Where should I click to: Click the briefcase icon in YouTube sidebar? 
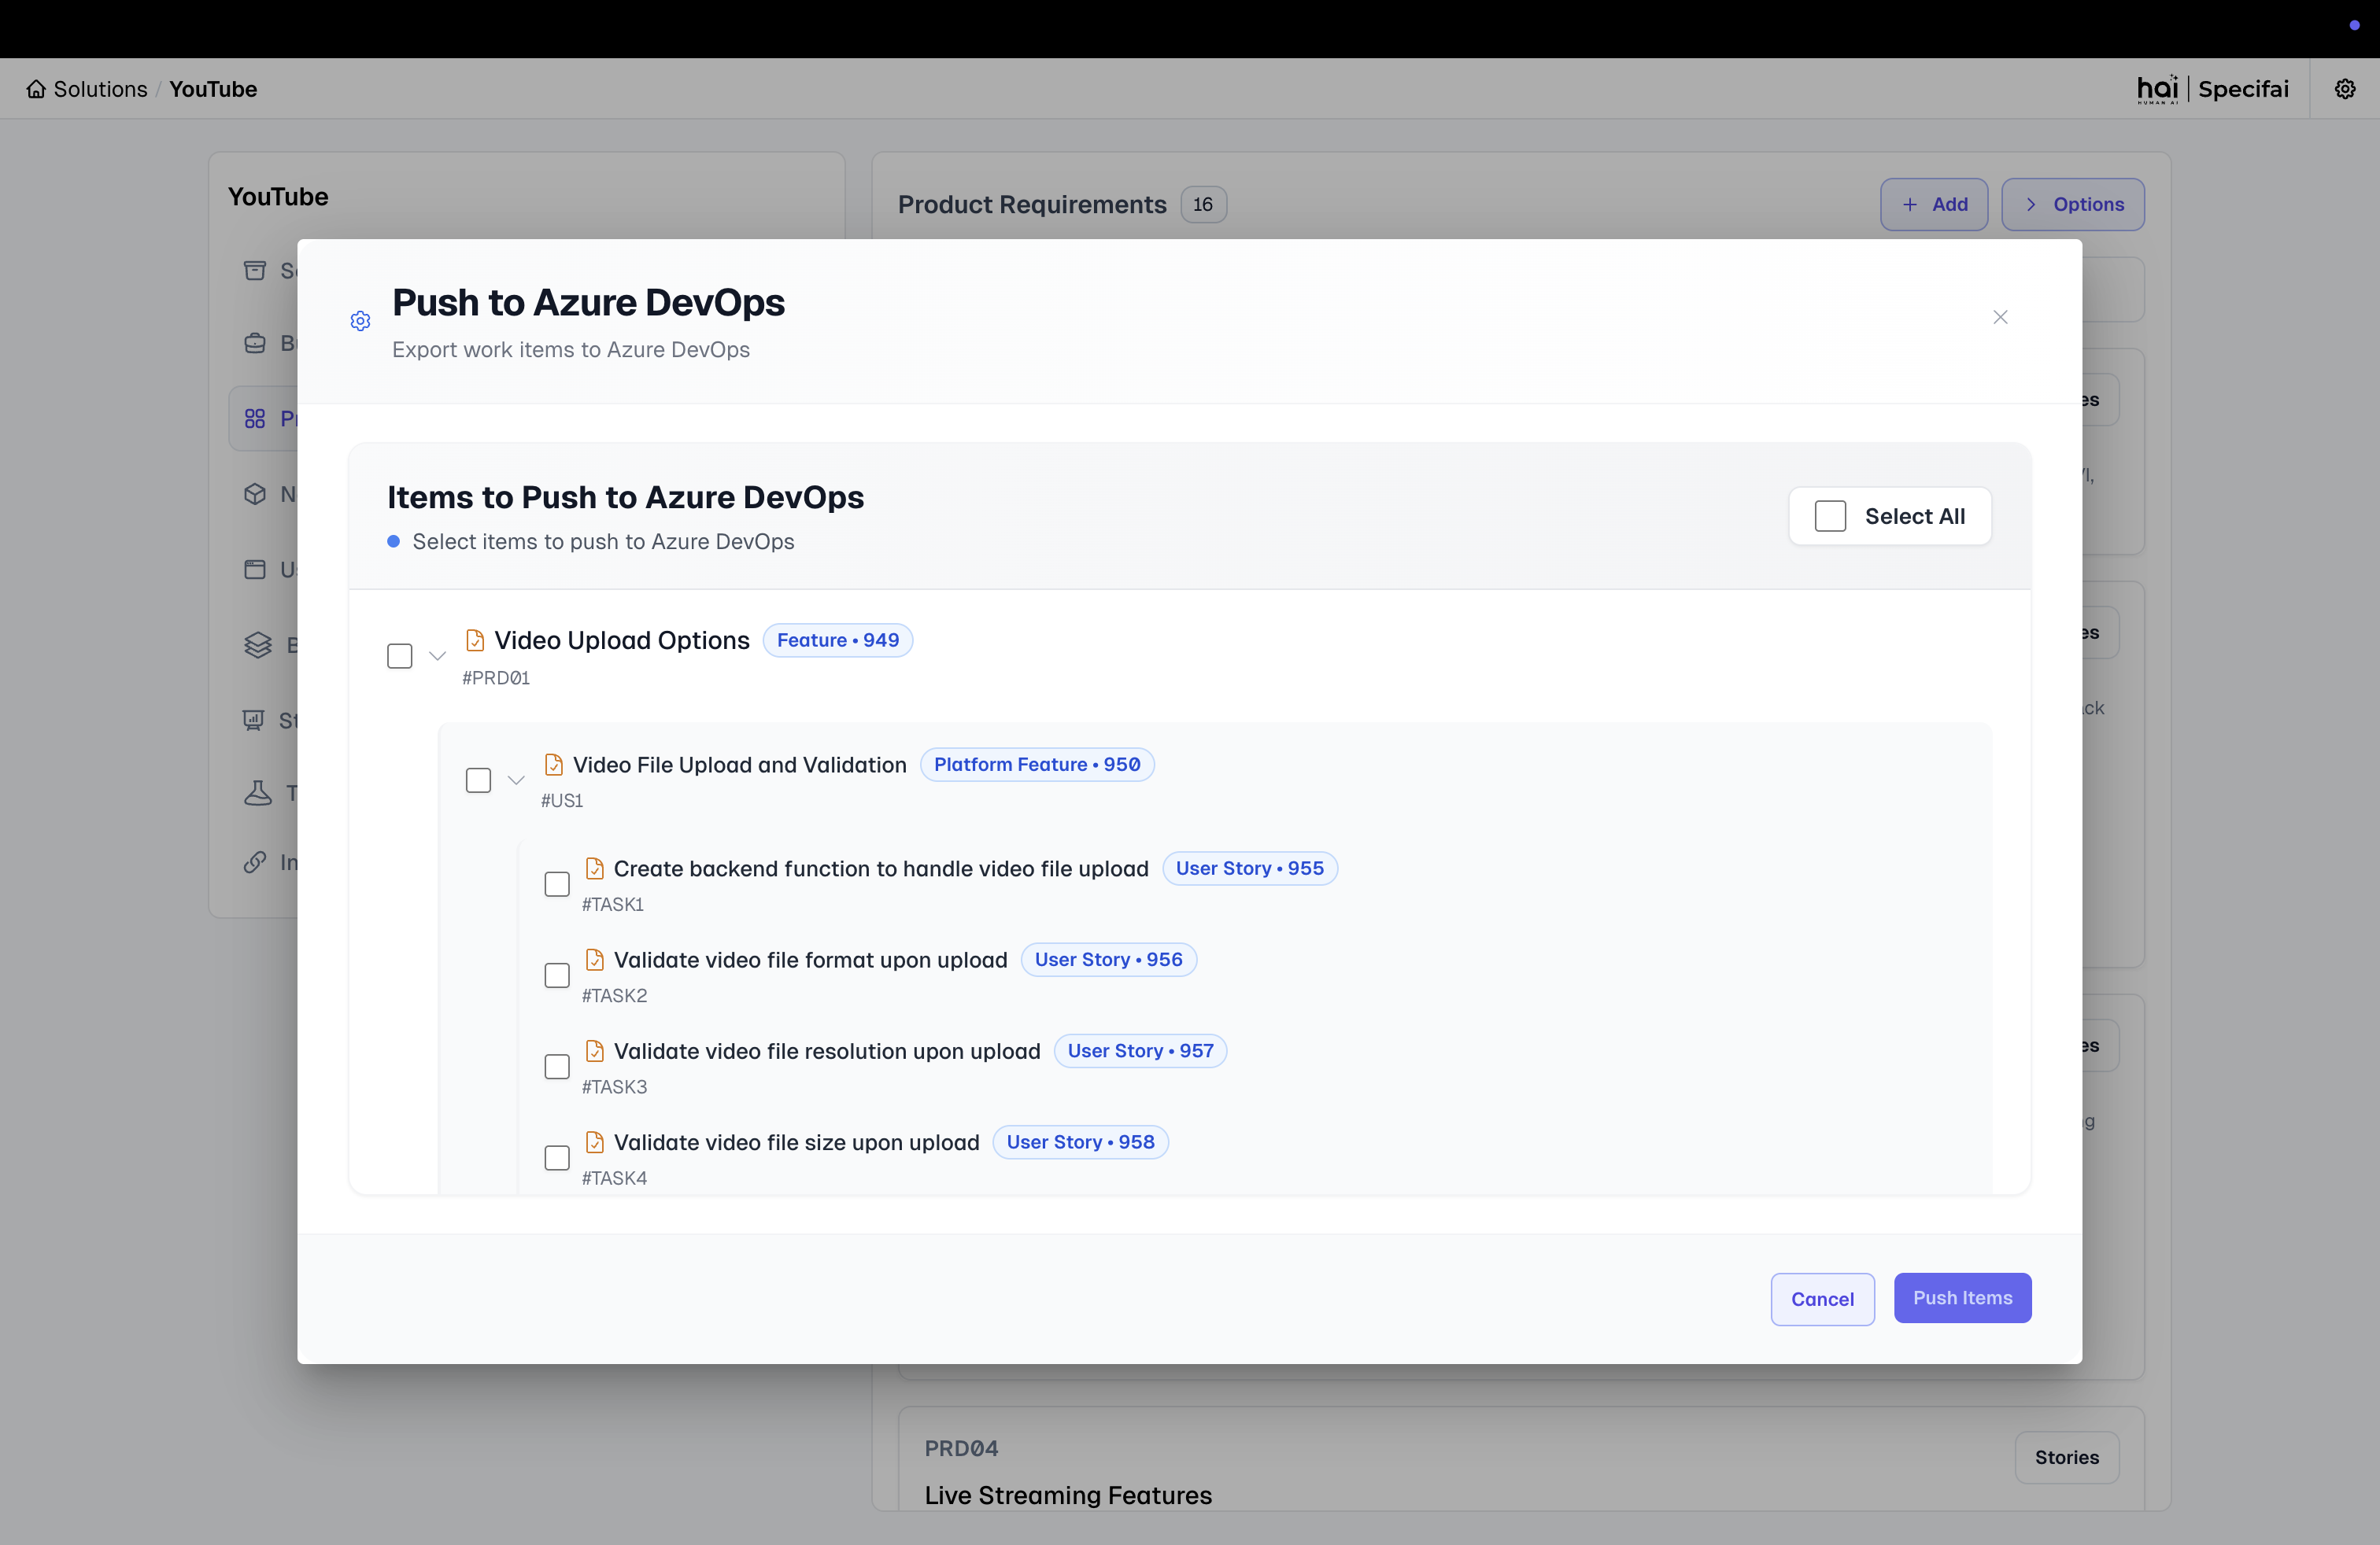[255, 343]
